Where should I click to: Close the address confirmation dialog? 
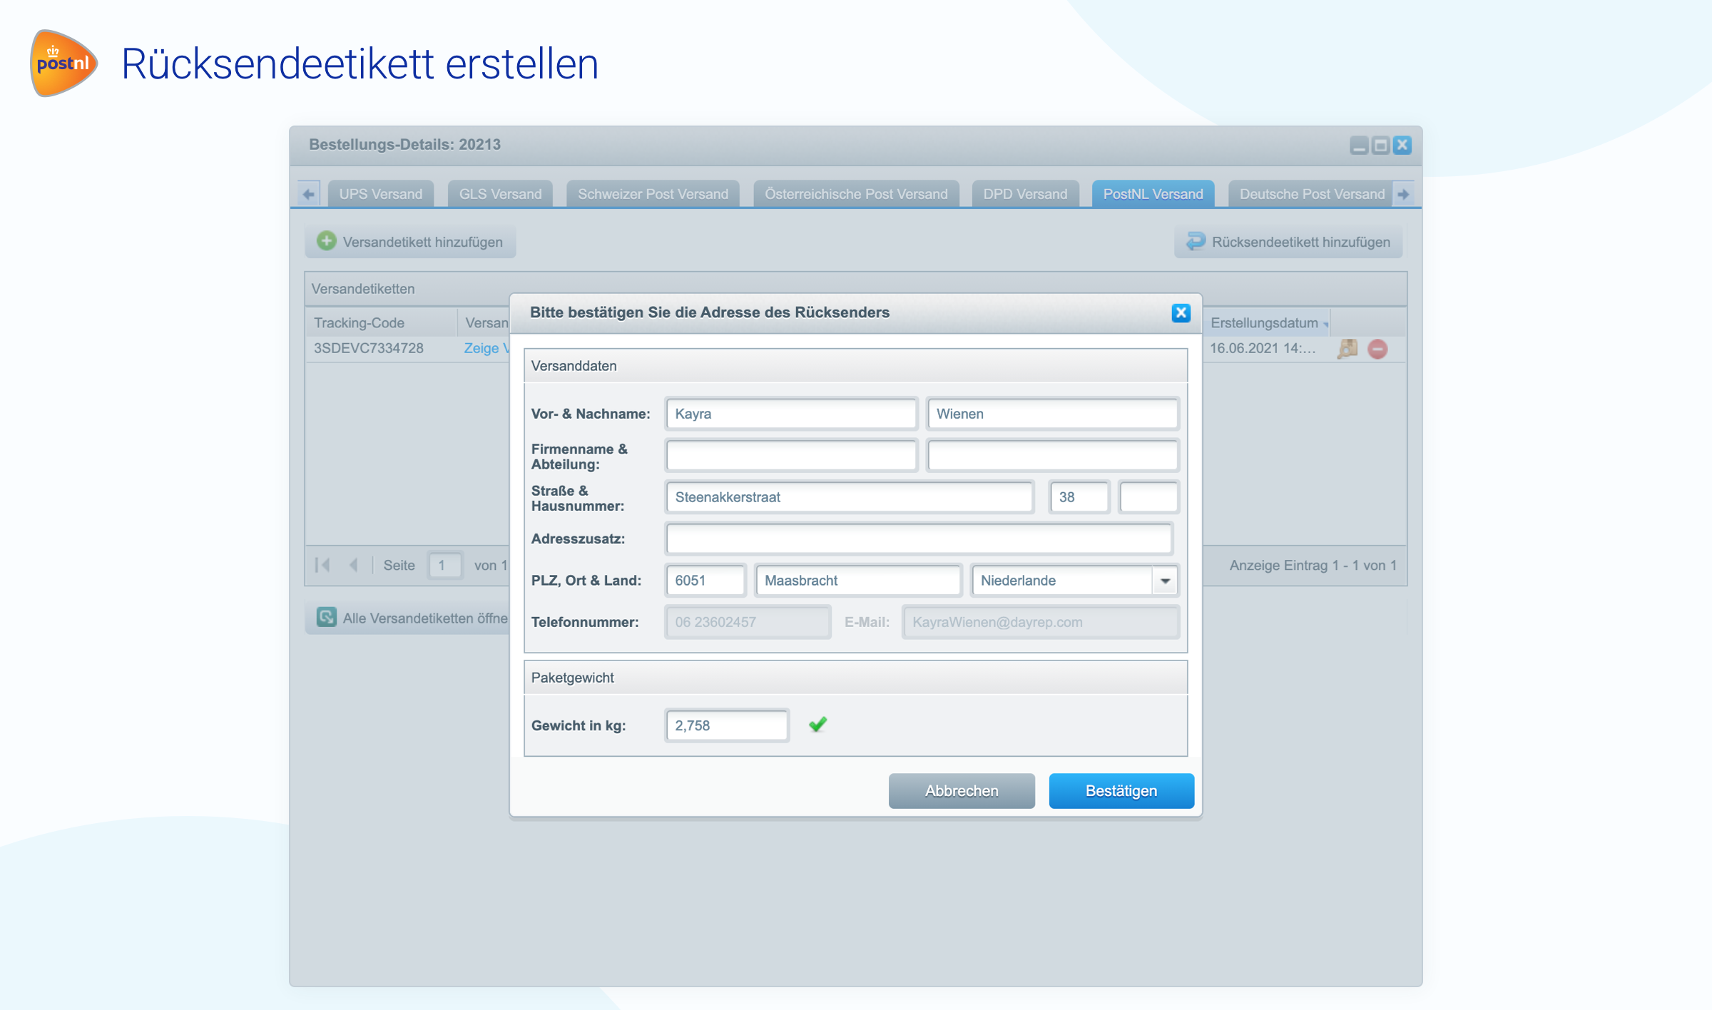pyautogui.click(x=1181, y=312)
